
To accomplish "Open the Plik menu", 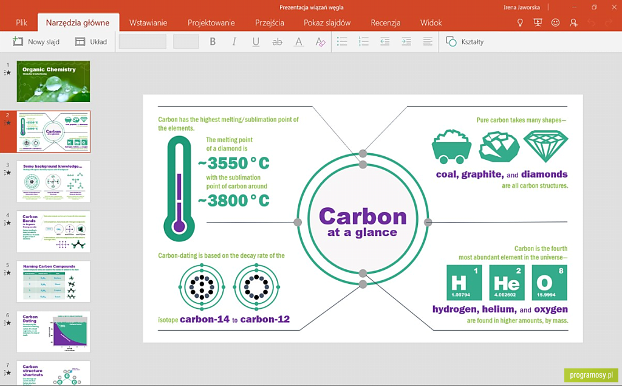I will click(x=21, y=22).
